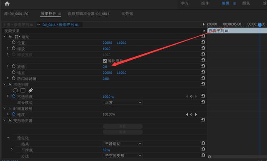The image size is (267, 161).
Task: Toggle stopwatch animation for 不透明度
Action: 14,96
